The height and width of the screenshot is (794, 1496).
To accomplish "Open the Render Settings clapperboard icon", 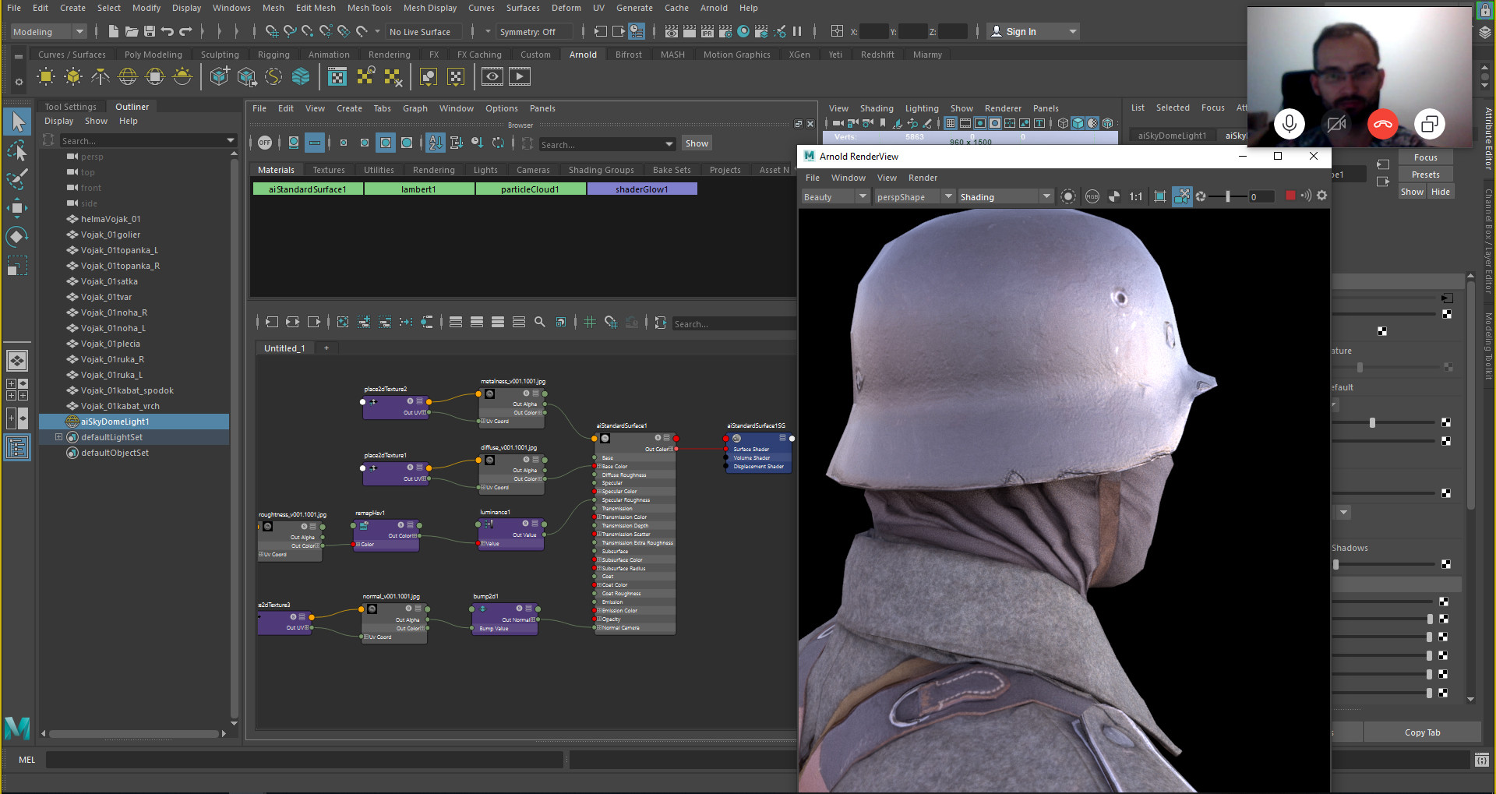I will (725, 31).
